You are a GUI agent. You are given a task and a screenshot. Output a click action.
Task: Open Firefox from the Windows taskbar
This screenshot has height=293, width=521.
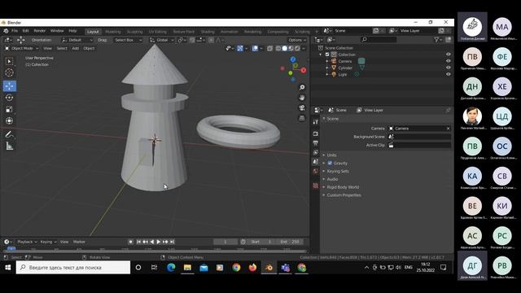click(252, 268)
